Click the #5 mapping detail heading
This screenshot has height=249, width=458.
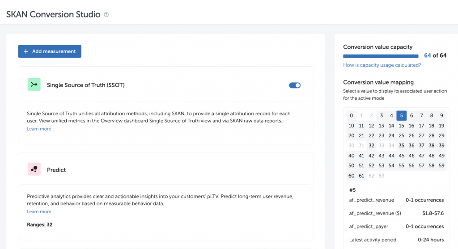[352, 190]
